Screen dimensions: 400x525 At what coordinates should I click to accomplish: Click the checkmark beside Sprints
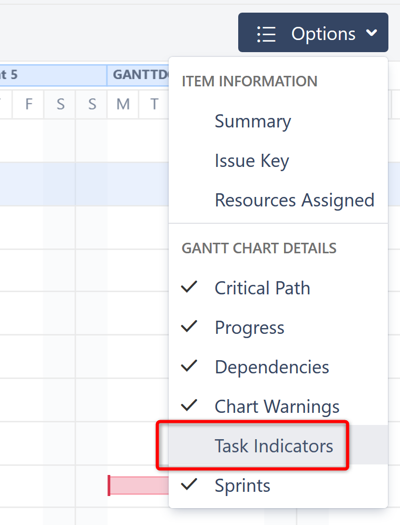click(189, 484)
